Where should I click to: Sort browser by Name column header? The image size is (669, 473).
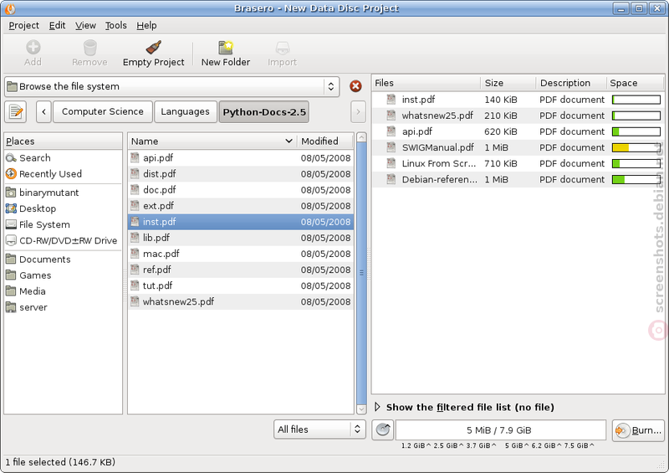(x=212, y=141)
